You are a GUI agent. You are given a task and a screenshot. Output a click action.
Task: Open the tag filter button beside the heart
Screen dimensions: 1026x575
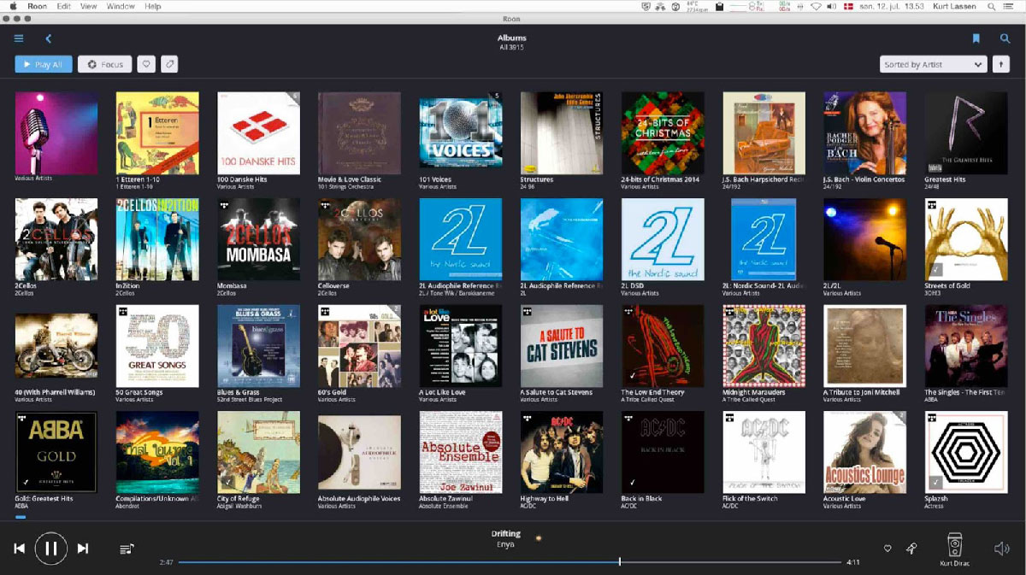169,64
